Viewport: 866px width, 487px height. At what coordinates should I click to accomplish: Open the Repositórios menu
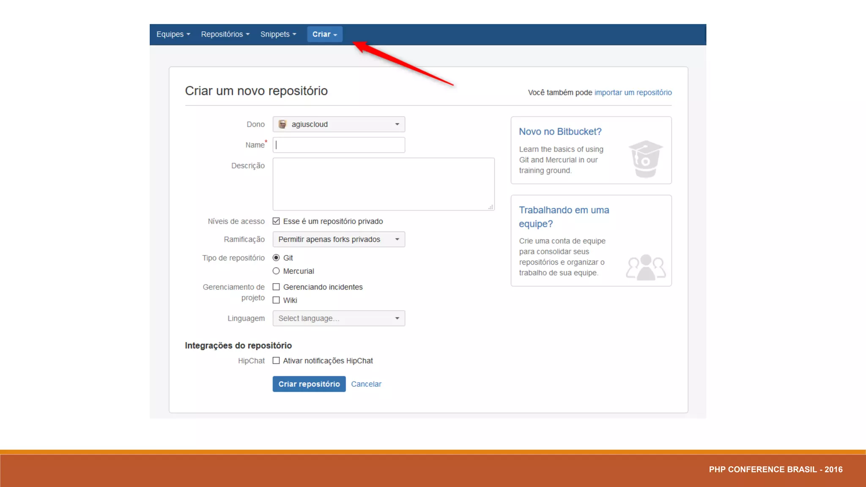click(225, 34)
